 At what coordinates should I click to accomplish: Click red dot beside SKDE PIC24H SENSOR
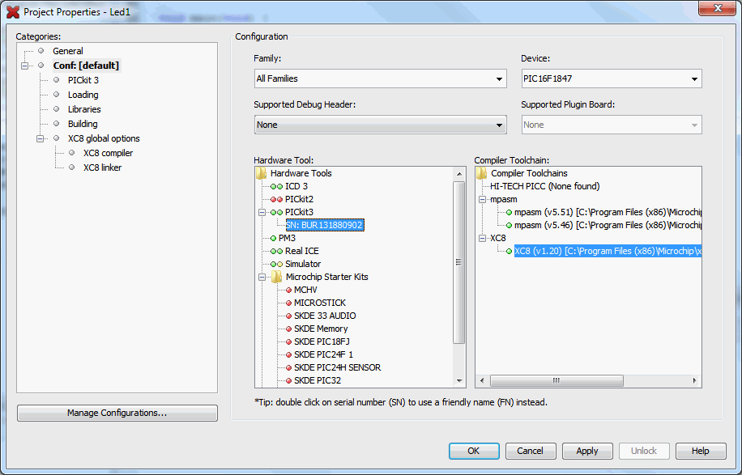pyautogui.click(x=288, y=368)
